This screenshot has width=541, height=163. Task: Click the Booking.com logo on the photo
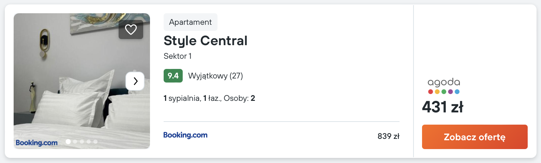[x=36, y=143]
